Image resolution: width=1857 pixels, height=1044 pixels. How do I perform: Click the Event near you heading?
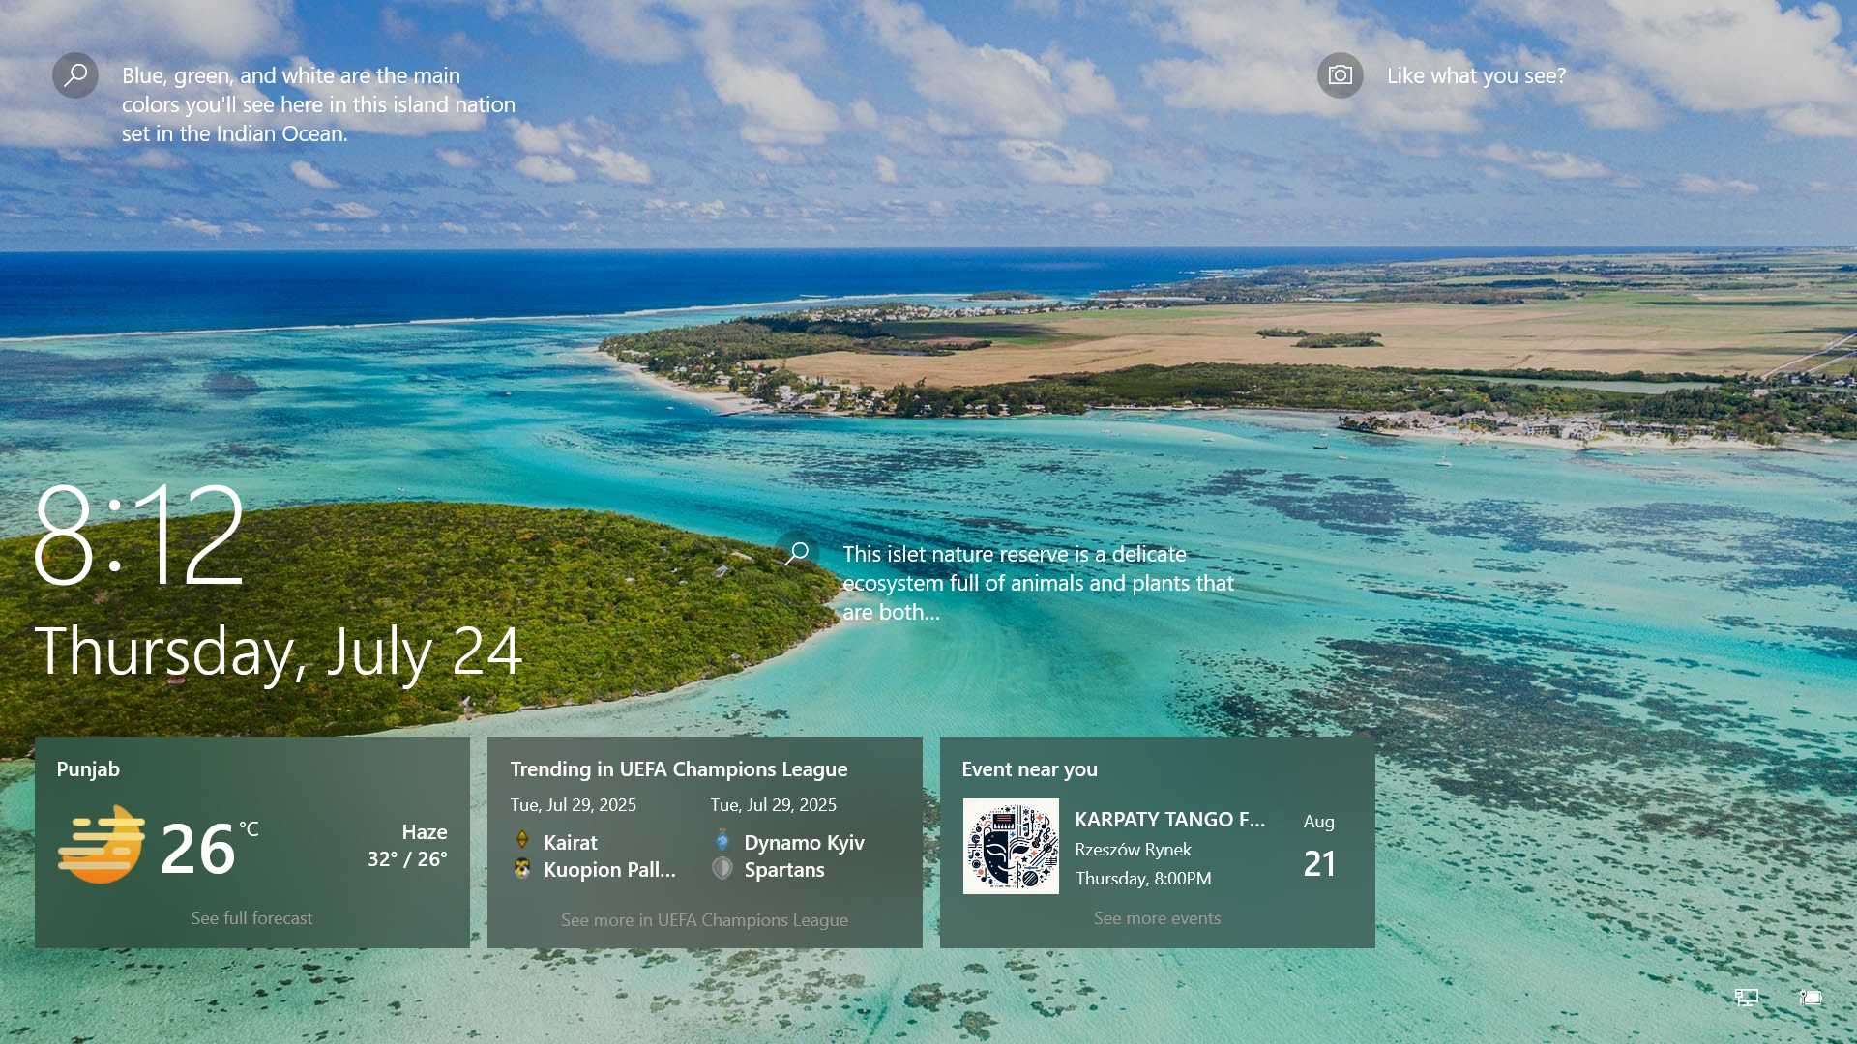[x=1029, y=769]
